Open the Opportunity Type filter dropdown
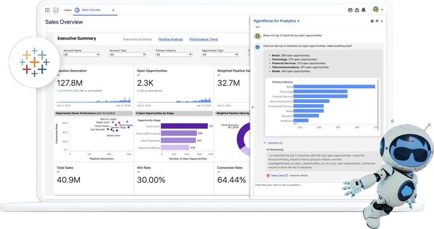The width and height of the screenshot is (434, 229). click(x=220, y=55)
